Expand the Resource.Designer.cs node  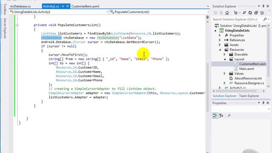(224, 83)
